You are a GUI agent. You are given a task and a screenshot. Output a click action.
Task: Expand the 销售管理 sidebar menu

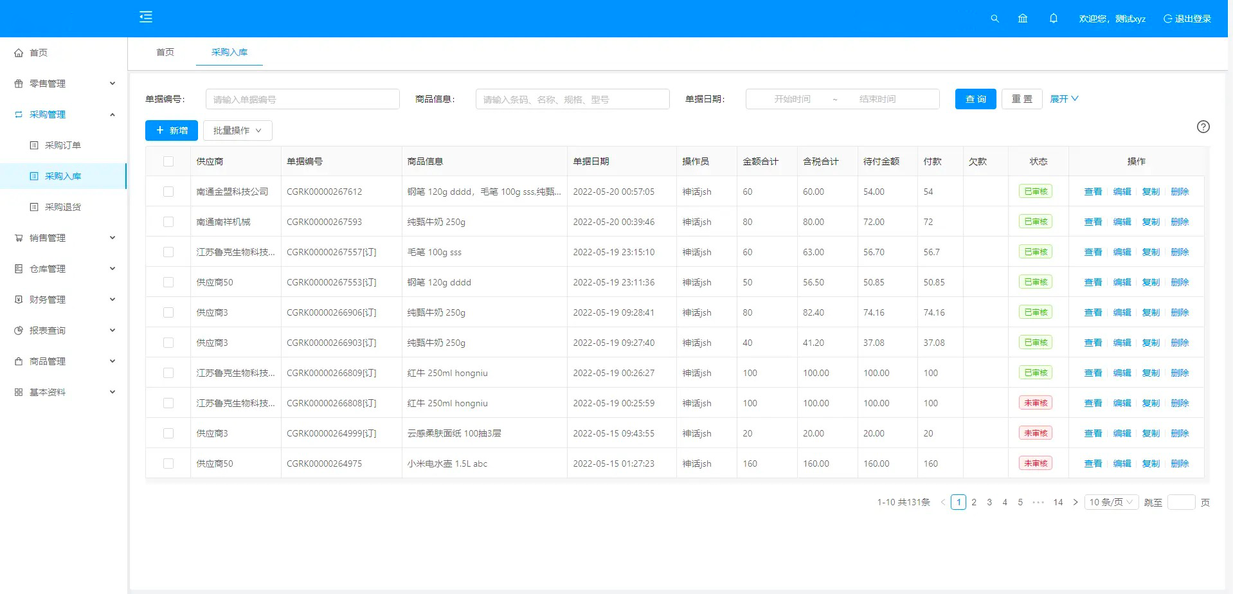tap(63, 238)
